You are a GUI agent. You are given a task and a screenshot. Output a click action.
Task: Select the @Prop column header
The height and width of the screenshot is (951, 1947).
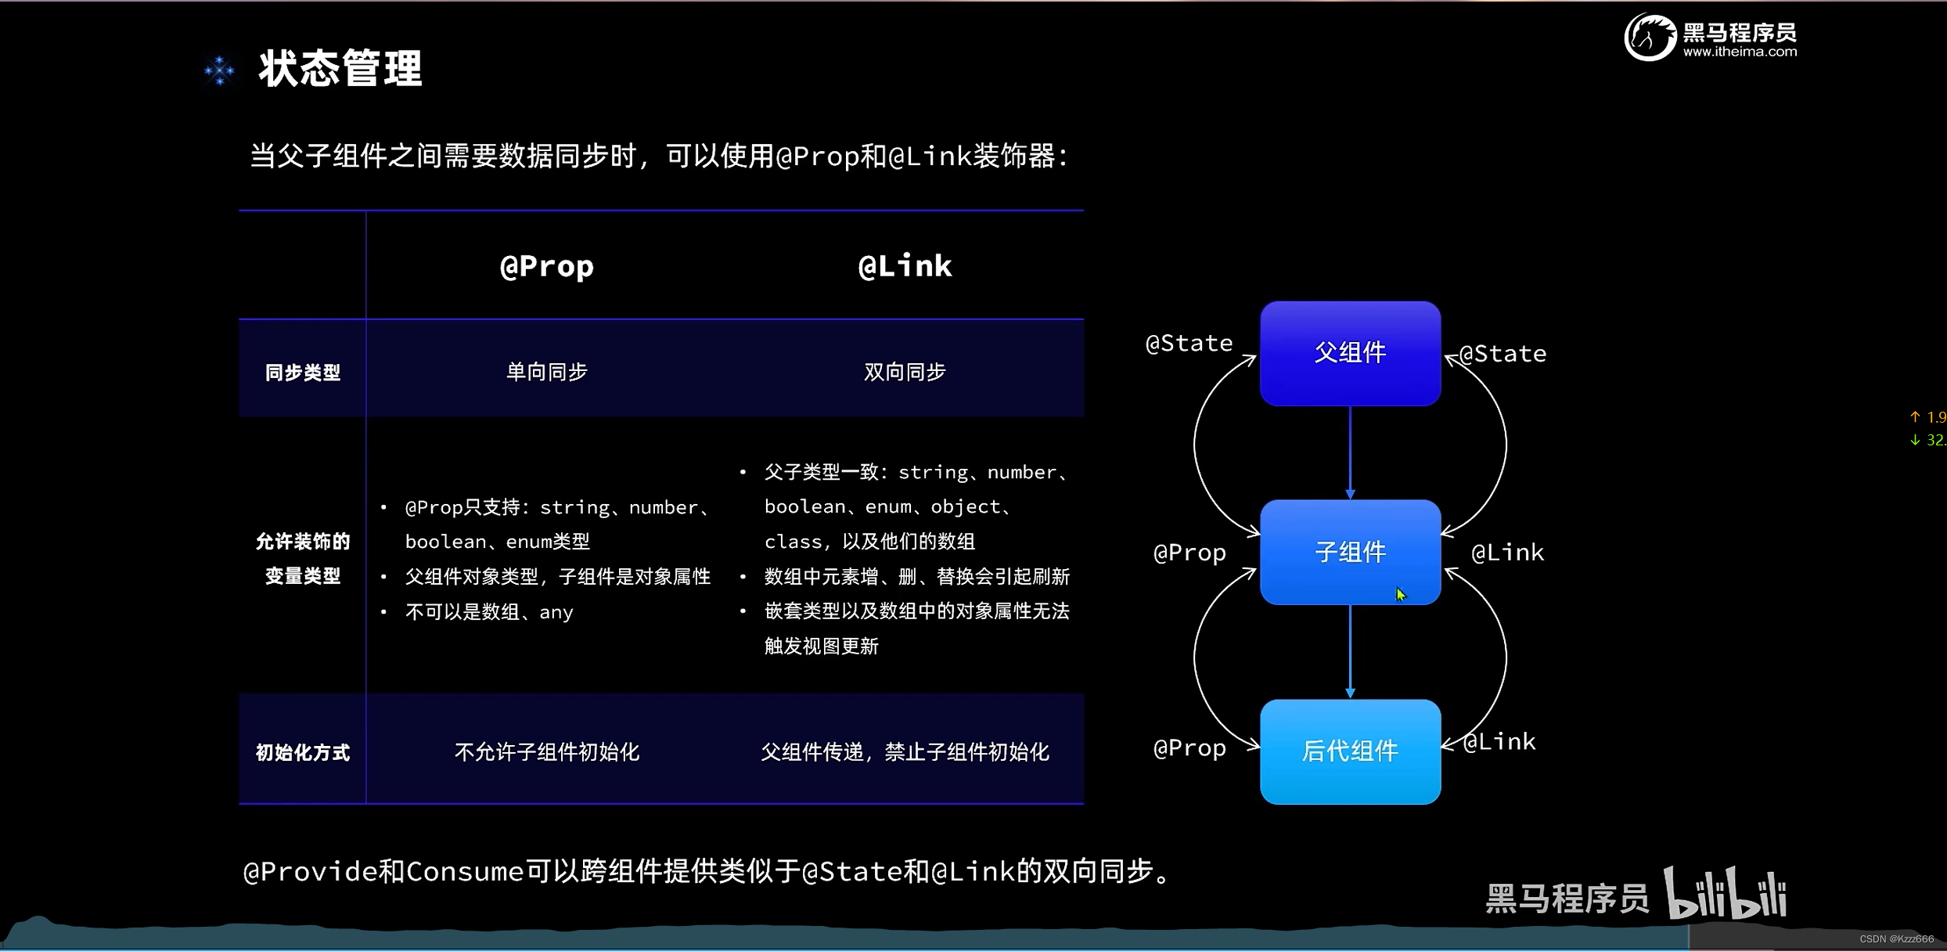[x=547, y=266]
